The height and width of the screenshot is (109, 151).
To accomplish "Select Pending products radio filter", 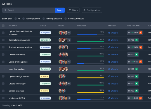I will (44, 19).
